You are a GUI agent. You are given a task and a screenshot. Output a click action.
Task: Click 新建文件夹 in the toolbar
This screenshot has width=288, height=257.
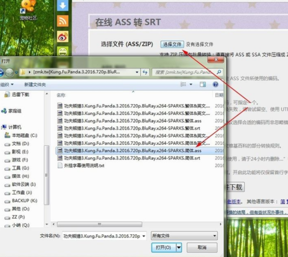35,85
